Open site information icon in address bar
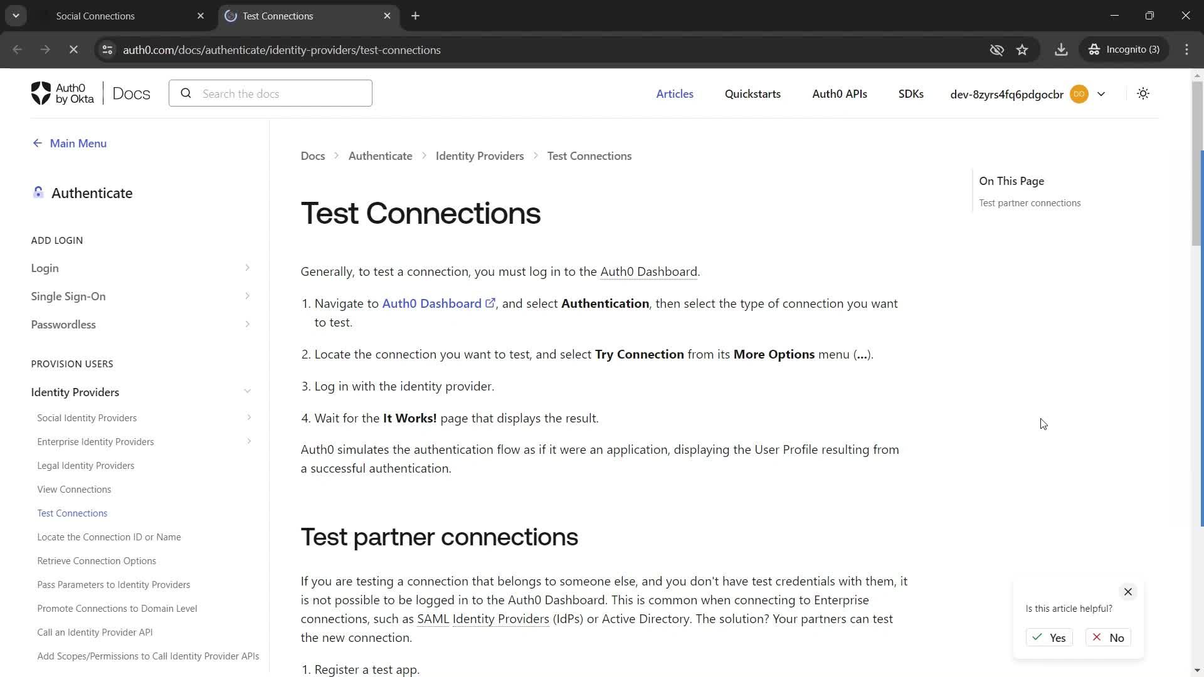The height and width of the screenshot is (677, 1204). coord(107,50)
